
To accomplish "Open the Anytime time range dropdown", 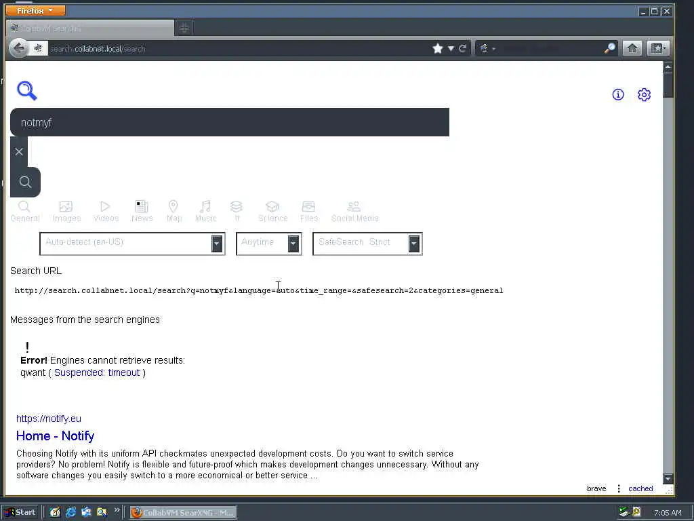I will point(268,244).
